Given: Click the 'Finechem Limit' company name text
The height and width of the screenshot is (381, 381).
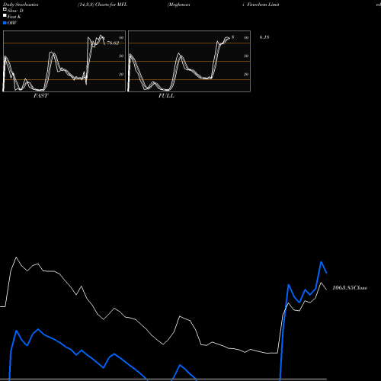Looking at the screenshot, I should [263, 5].
